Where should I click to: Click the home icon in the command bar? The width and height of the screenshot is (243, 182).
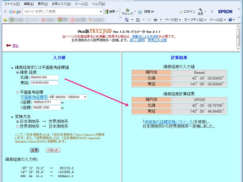[x=127, y=20]
